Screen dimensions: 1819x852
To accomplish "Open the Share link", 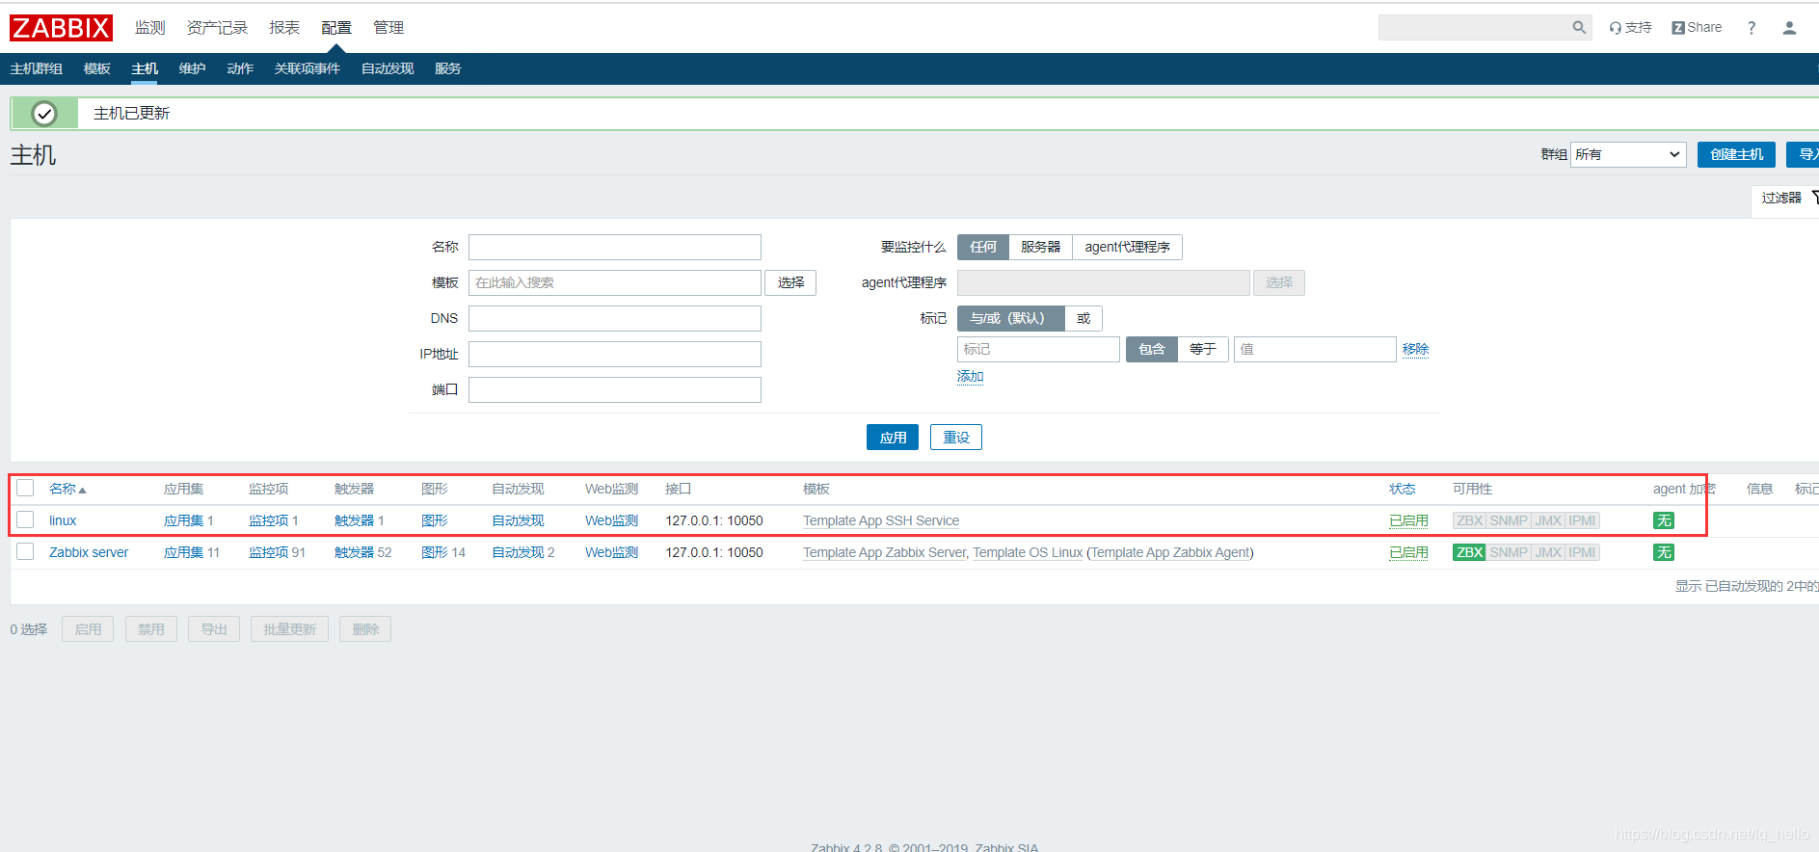I will (x=1697, y=28).
